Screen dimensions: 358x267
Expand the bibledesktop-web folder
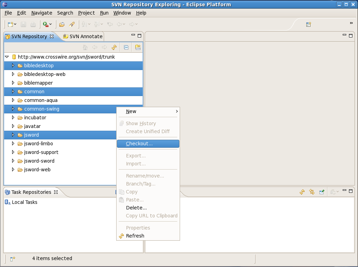(13, 74)
